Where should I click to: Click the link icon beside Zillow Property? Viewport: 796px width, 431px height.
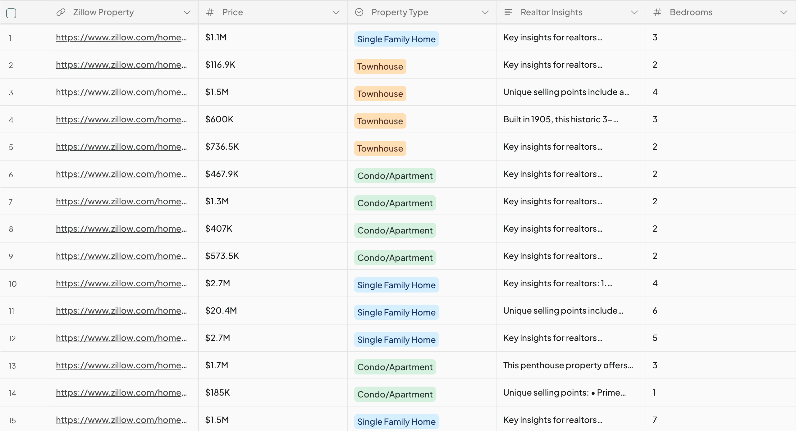pyautogui.click(x=61, y=12)
